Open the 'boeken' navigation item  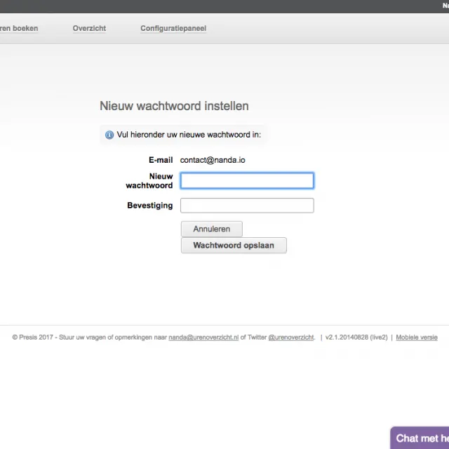[x=19, y=28]
